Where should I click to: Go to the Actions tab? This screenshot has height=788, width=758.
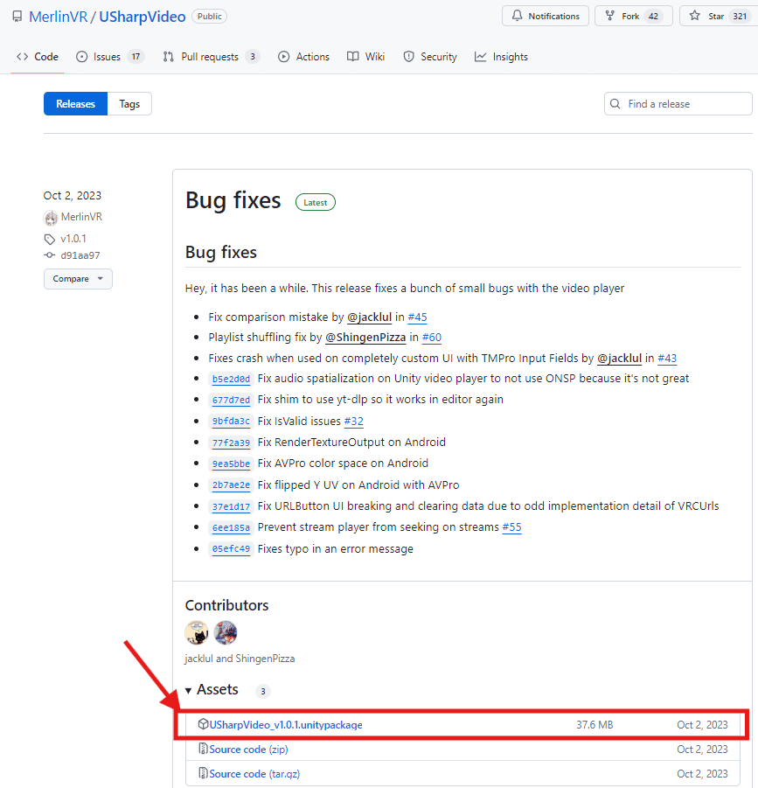click(x=304, y=57)
